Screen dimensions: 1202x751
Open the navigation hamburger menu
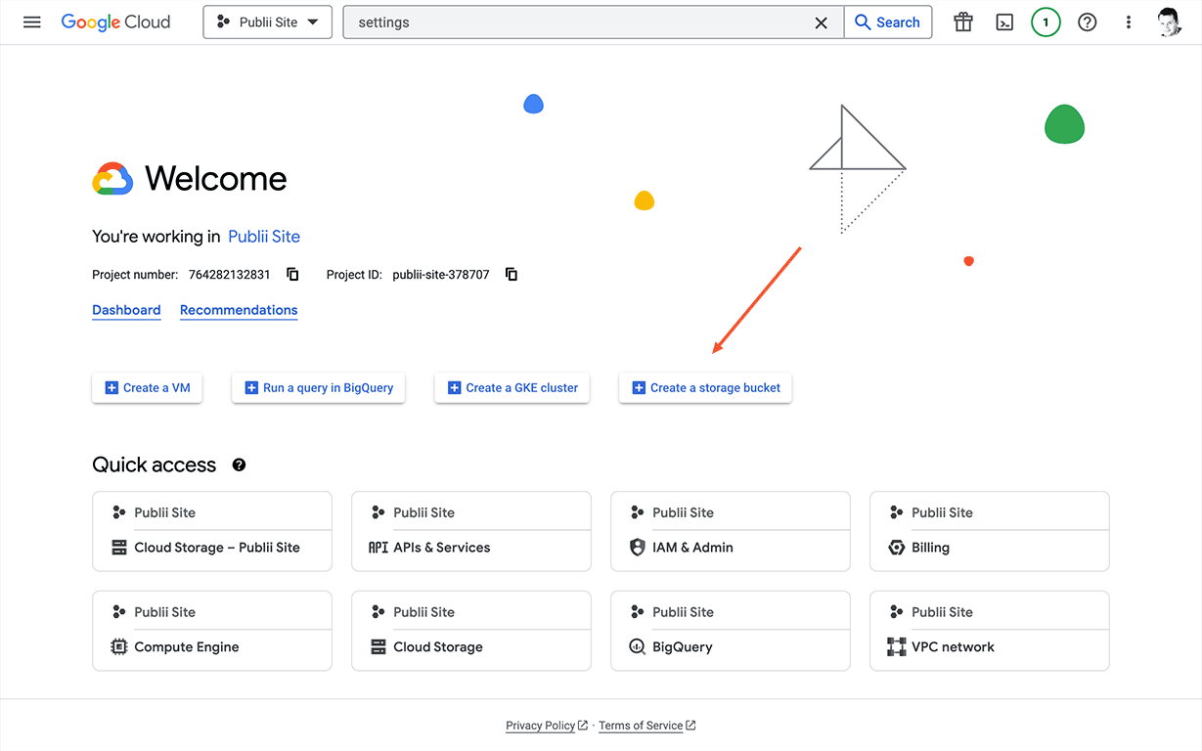32,22
